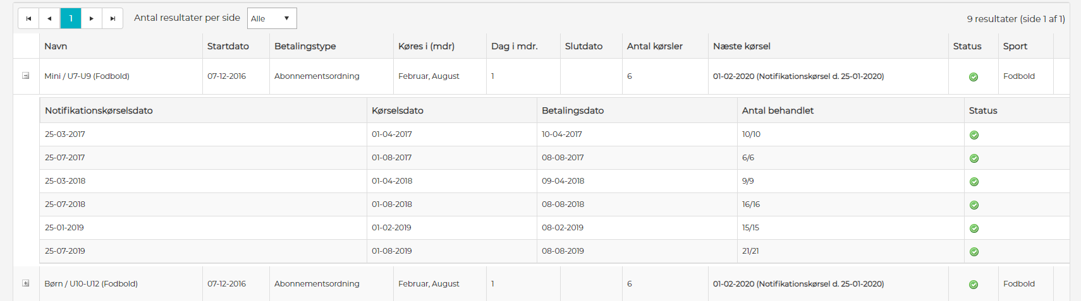Click green status icon for Mini / U7-U9
Screen dimensions: 1081x301
click(x=974, y=77)
